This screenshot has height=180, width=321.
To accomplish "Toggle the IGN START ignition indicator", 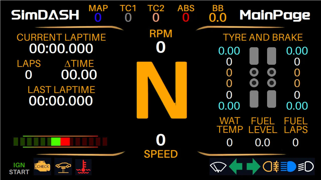I will pyautogui.click(x=20, y=168).
